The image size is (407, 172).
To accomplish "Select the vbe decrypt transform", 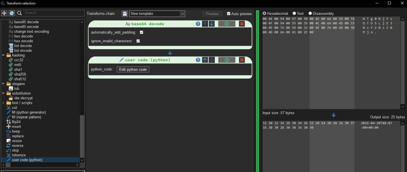I will click(x=23, y=98).
